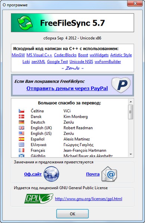The height and width of the screenshot is (223, 145).
Task: Click the '- ZenJu -' signature text
Action: (x=72, y=68)
